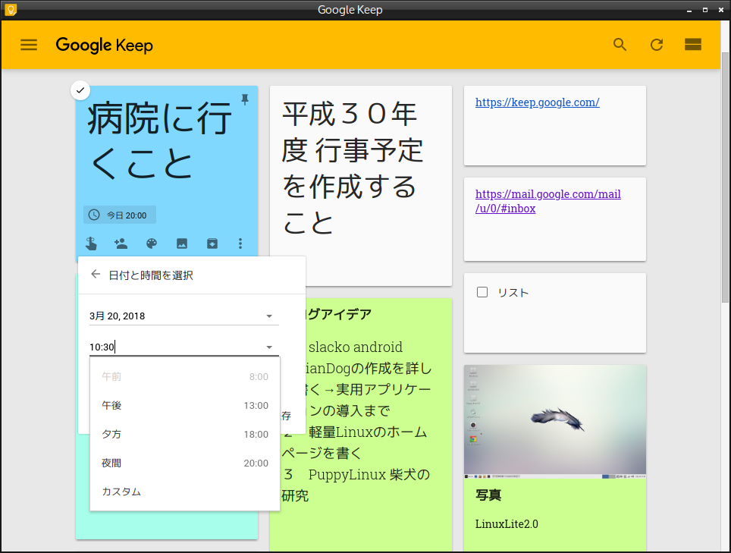
Task: Check the リスト checkbox item
Action: pyautogui.click(x=482, y=292)
